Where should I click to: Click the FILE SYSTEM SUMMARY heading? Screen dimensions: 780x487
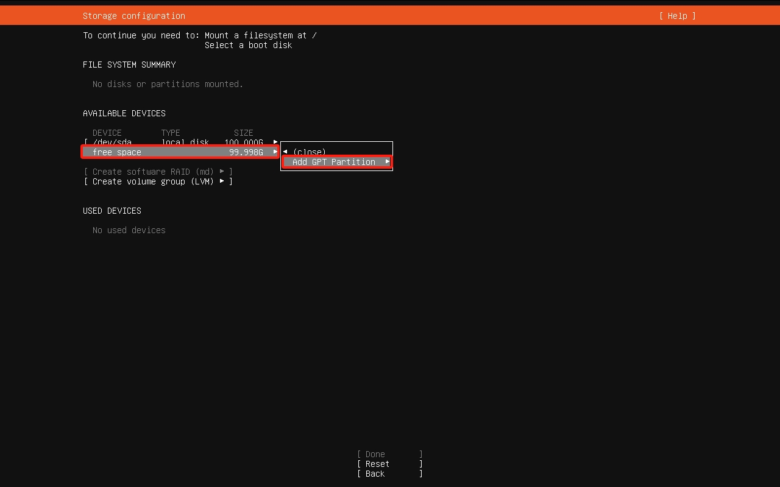[x=129, y=65]
